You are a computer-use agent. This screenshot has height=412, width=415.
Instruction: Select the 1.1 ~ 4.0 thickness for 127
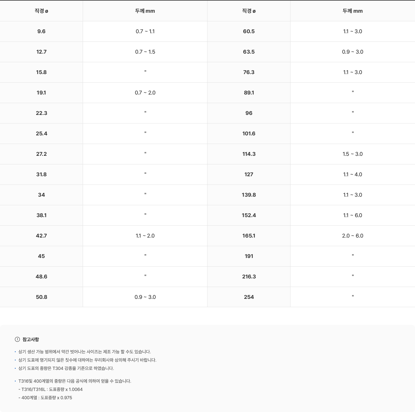pos(353,174)
